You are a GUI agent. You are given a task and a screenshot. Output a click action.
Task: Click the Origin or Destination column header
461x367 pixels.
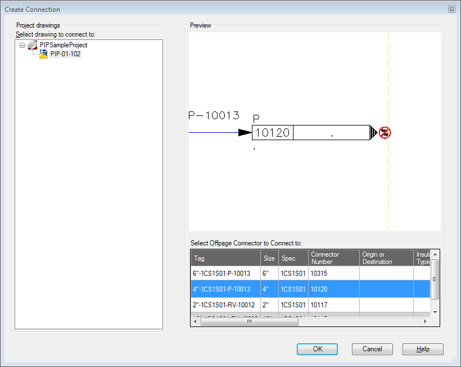pos(386,258)
